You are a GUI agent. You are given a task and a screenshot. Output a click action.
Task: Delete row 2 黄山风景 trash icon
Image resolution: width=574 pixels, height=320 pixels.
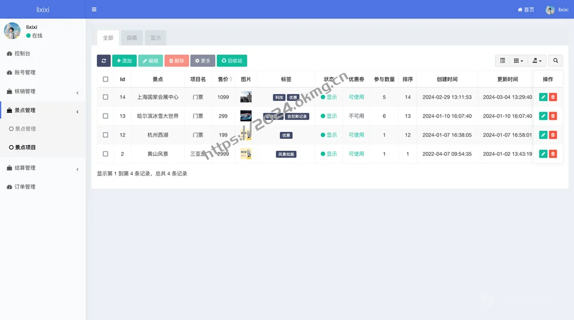(x=553, y=154)
